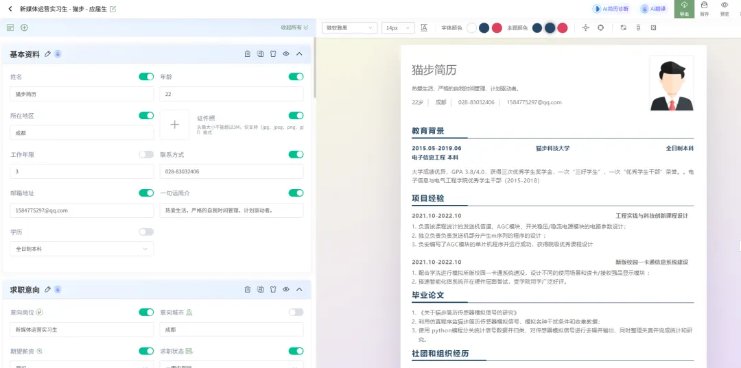Upload an ID photo via plus box
741x368 pixels.
pyautogui.click(x=174, y=125)
